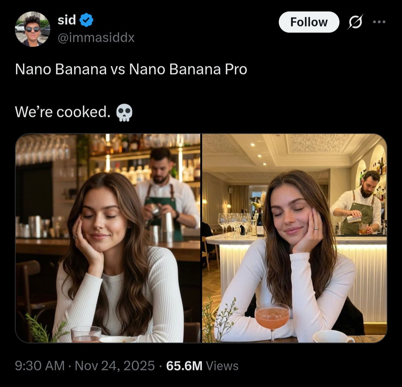Viewport: 402px width, 387px height.
Task: Click the wine glasses on the white bar
Action: click(234, 223)
